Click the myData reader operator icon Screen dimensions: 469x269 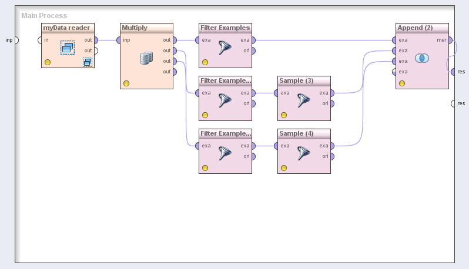[68, 48]
